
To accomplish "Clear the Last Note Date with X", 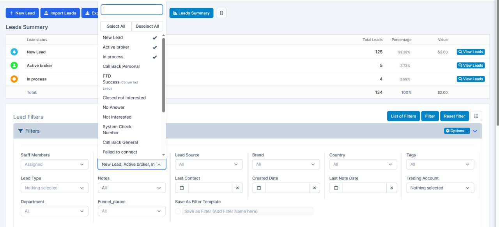I will tap(392, 188).
